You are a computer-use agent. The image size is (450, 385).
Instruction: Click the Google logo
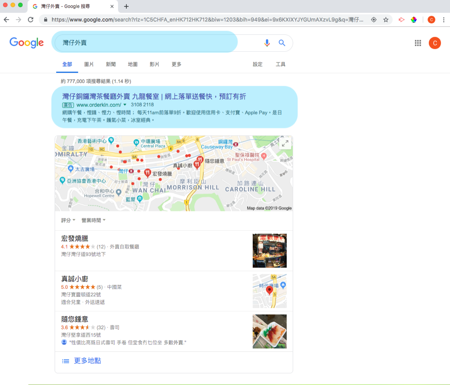click(x=27, y=43)
